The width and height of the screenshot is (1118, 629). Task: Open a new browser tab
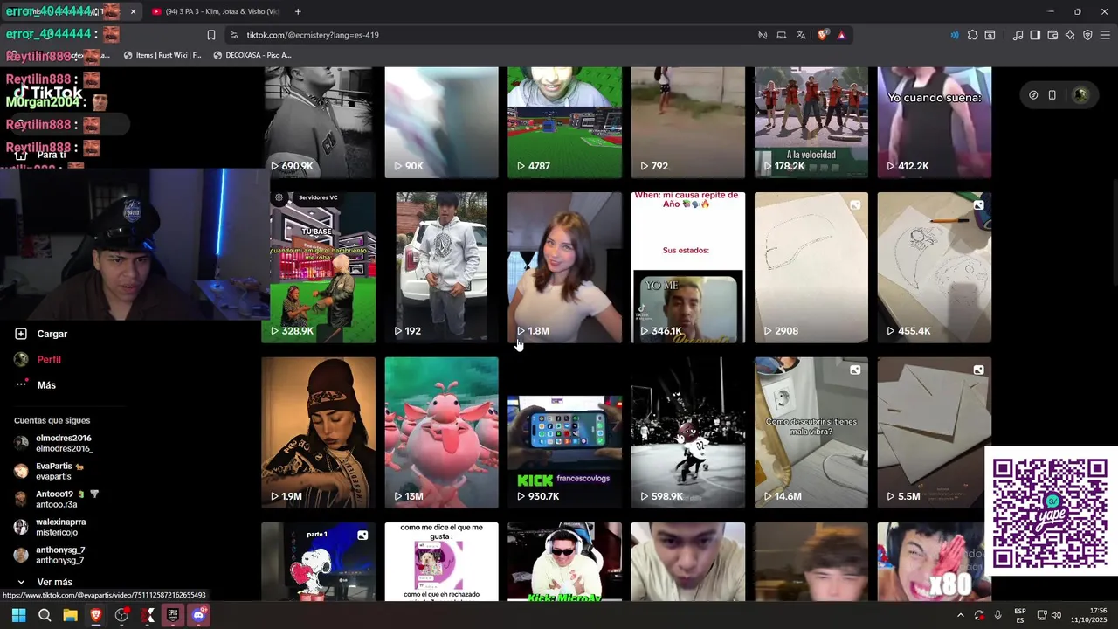(298, 11)
